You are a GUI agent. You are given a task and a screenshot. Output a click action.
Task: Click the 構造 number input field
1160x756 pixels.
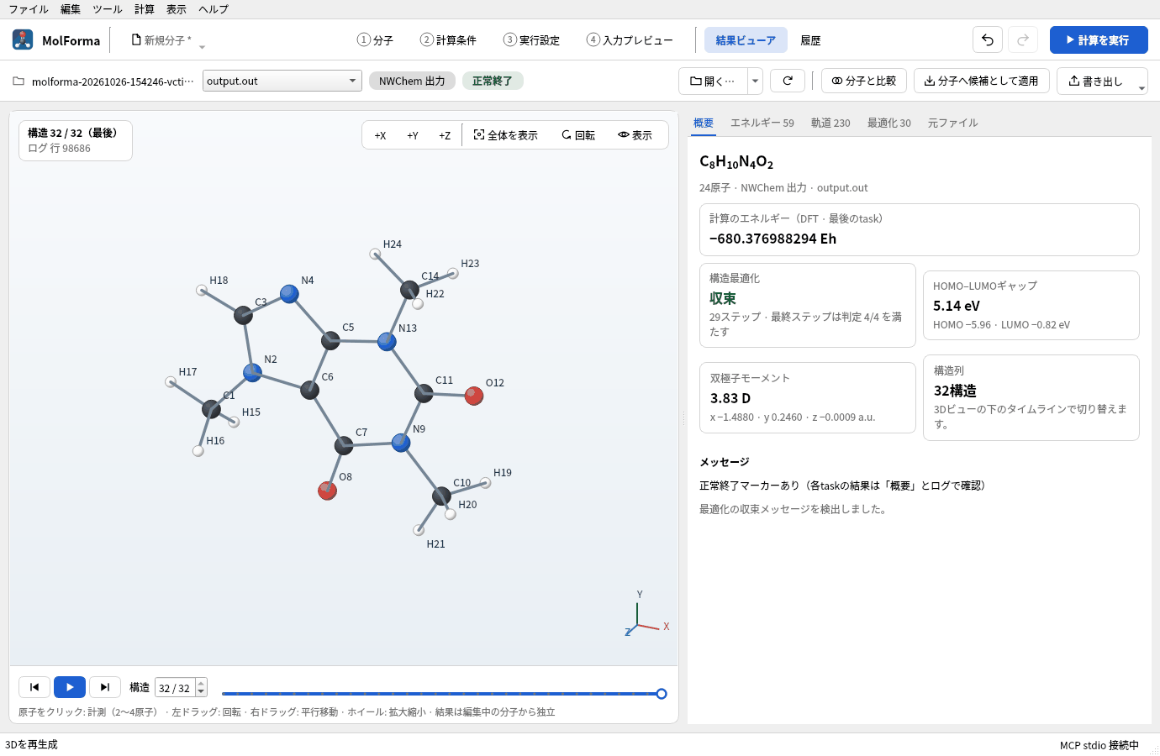(x=175, y=688)
